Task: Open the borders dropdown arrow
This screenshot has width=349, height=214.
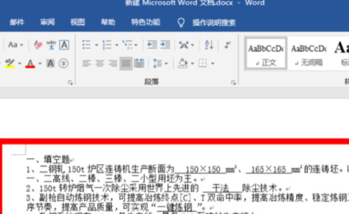Action: coord(213,64)
